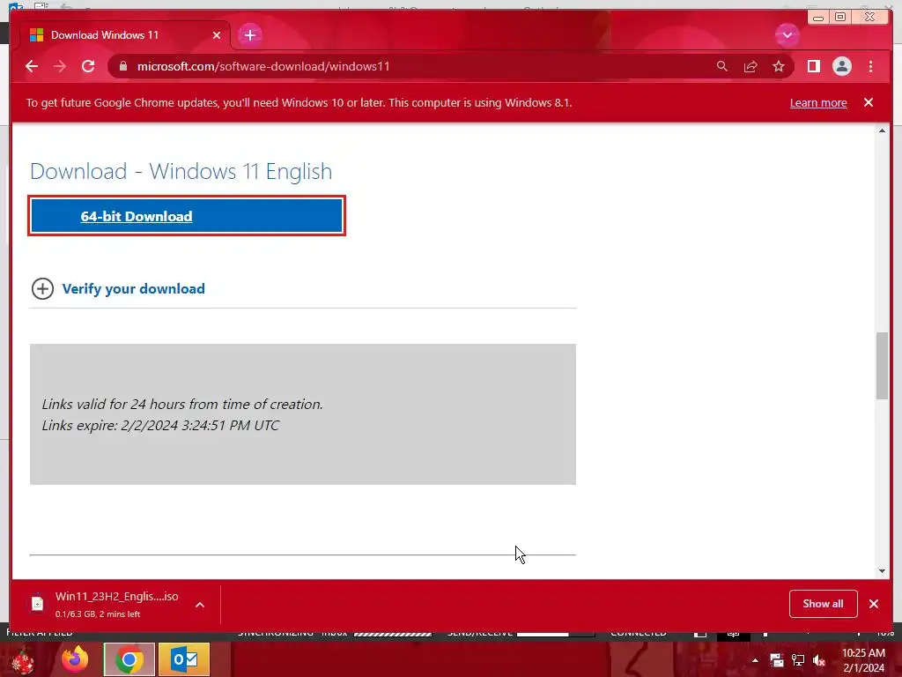Image resolution: width=902 pixels, height=677 pixels.
Task: Bookmark this tab with the star
Action: pos(779,66)
